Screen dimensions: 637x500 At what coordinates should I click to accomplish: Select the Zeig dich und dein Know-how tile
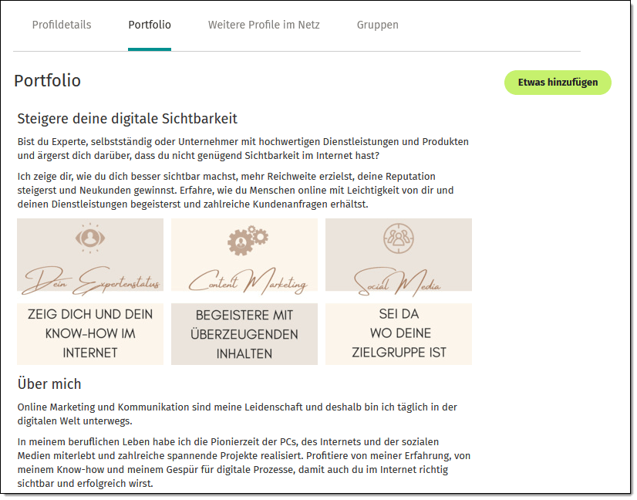click(x=90, y=334)
